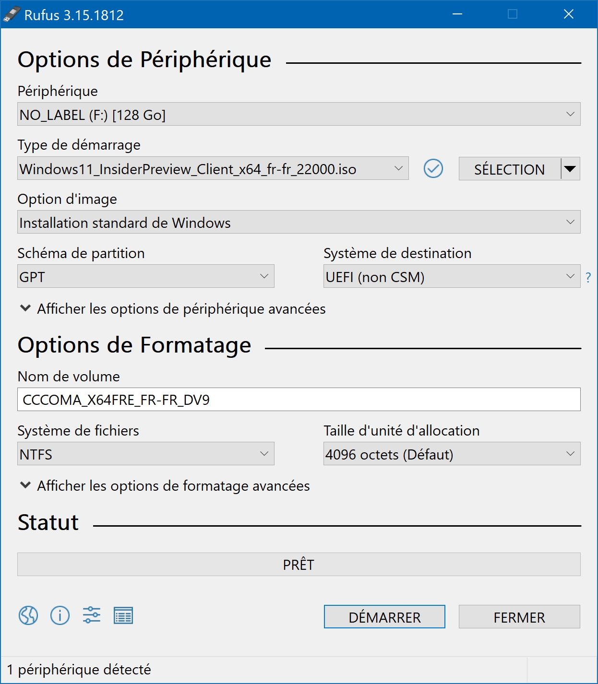598x684 pixels.
Task: Open the SÉLECTION split arrow menu
Action: click(570, 169)
